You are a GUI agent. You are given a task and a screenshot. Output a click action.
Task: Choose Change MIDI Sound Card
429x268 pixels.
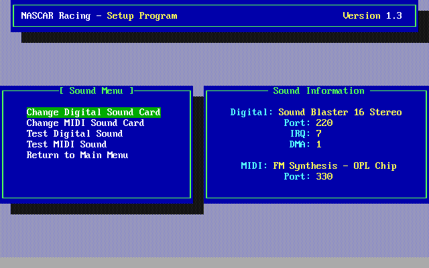(x=85, y=123)
